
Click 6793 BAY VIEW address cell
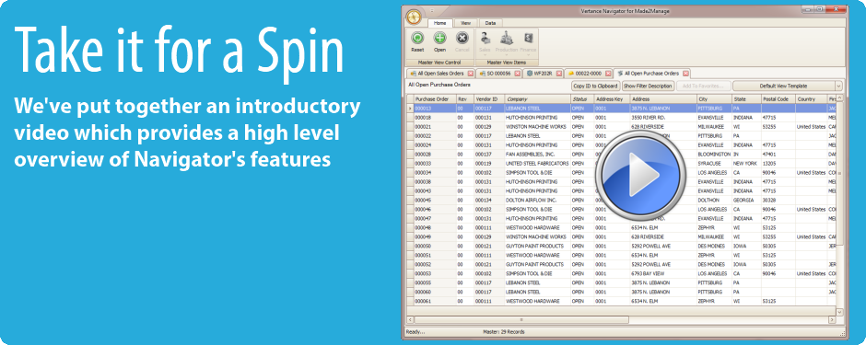point(663,274)
